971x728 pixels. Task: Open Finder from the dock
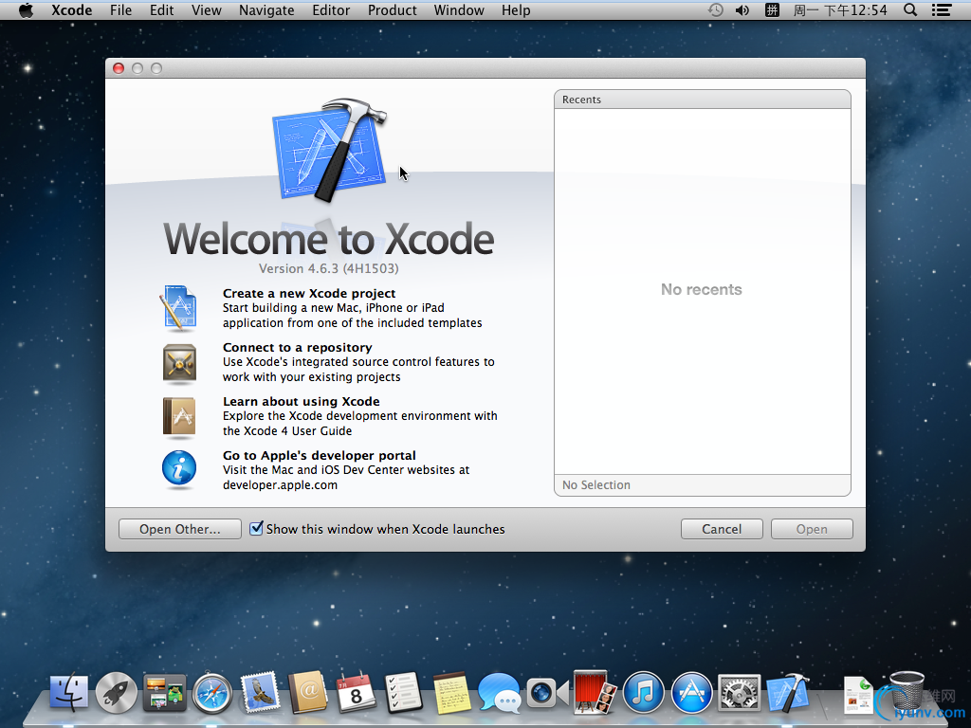68,693
